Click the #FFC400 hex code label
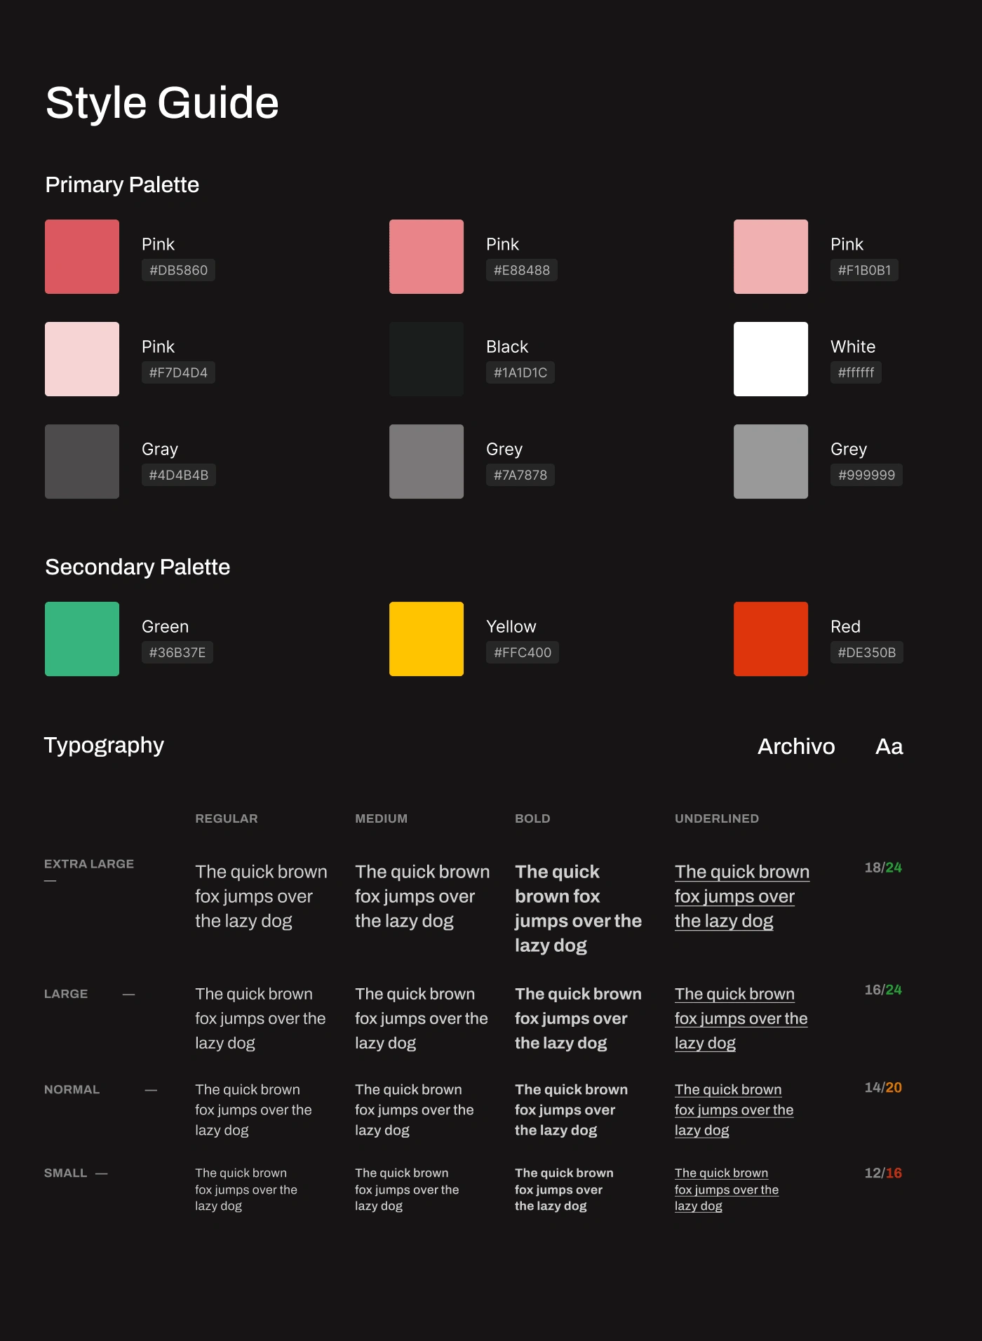Screen dimensions: 982x1341 522,652
